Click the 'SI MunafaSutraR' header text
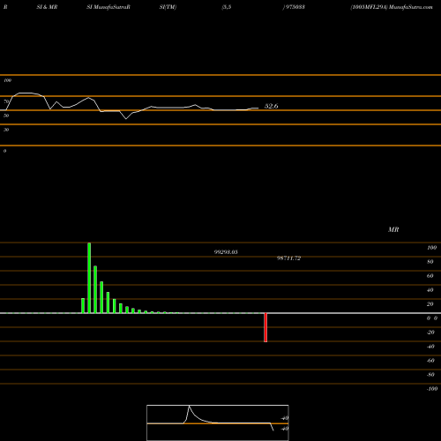The height and width of the screenshot is (441, 441). click(x=108, y=7)
